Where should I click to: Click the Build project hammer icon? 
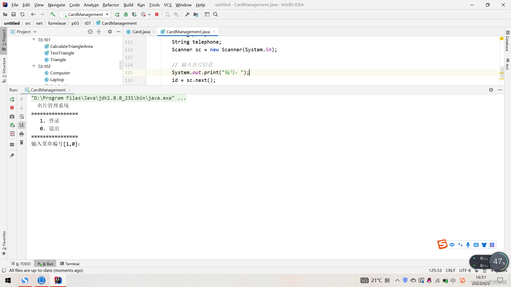53,14
